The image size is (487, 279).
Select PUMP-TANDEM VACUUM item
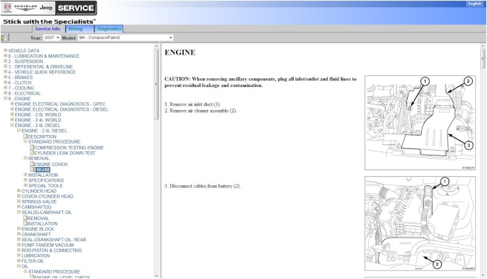48,245
